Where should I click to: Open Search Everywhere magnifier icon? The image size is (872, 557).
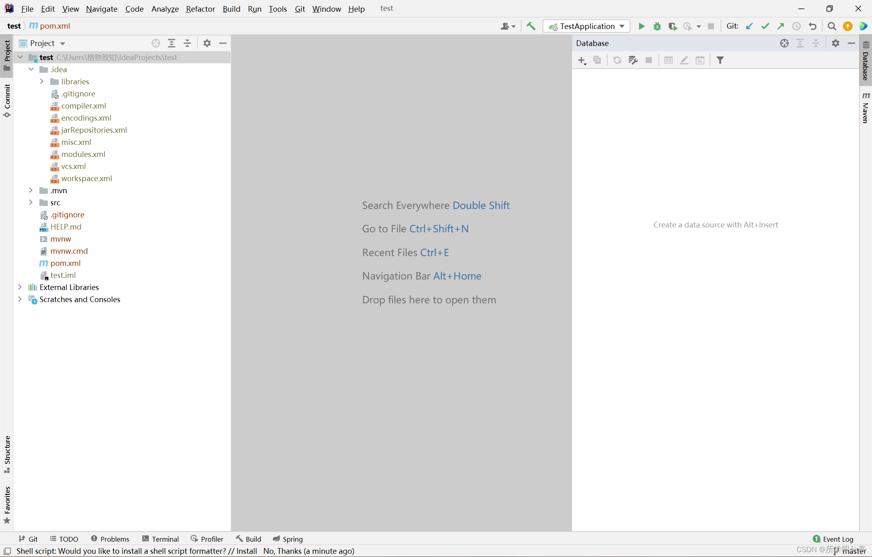832,26
